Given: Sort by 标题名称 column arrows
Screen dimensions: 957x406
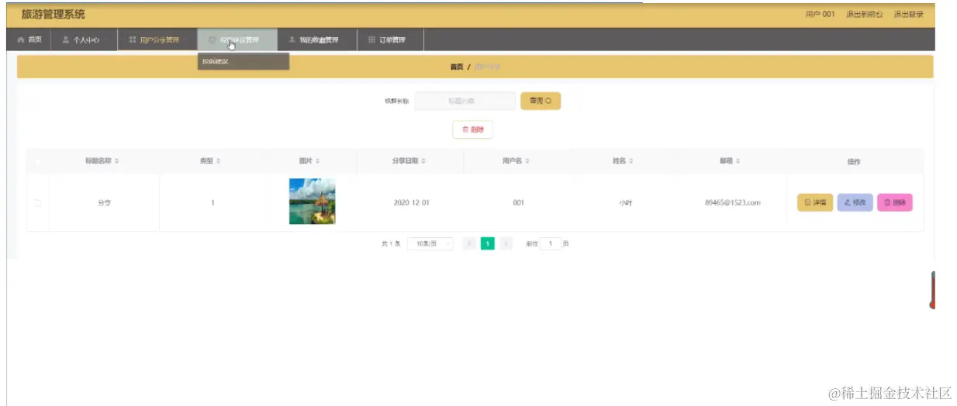Looking at the screenshot, I should 116,161.
